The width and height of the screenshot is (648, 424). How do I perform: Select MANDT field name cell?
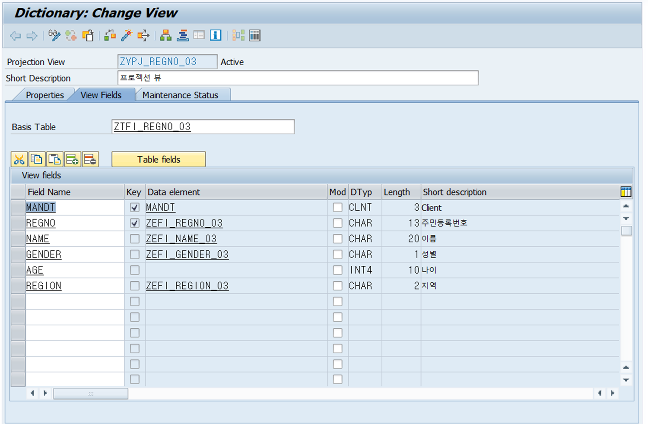coord(75,208)
